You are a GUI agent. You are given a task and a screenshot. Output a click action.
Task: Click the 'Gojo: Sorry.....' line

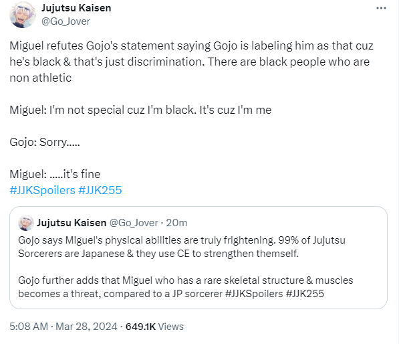45,142
